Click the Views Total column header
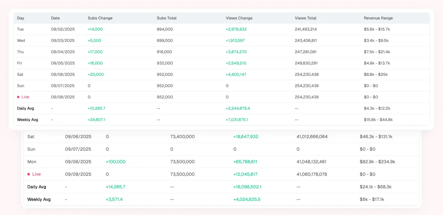The height and width of the screenshot is (215, 443). [306, 18]
